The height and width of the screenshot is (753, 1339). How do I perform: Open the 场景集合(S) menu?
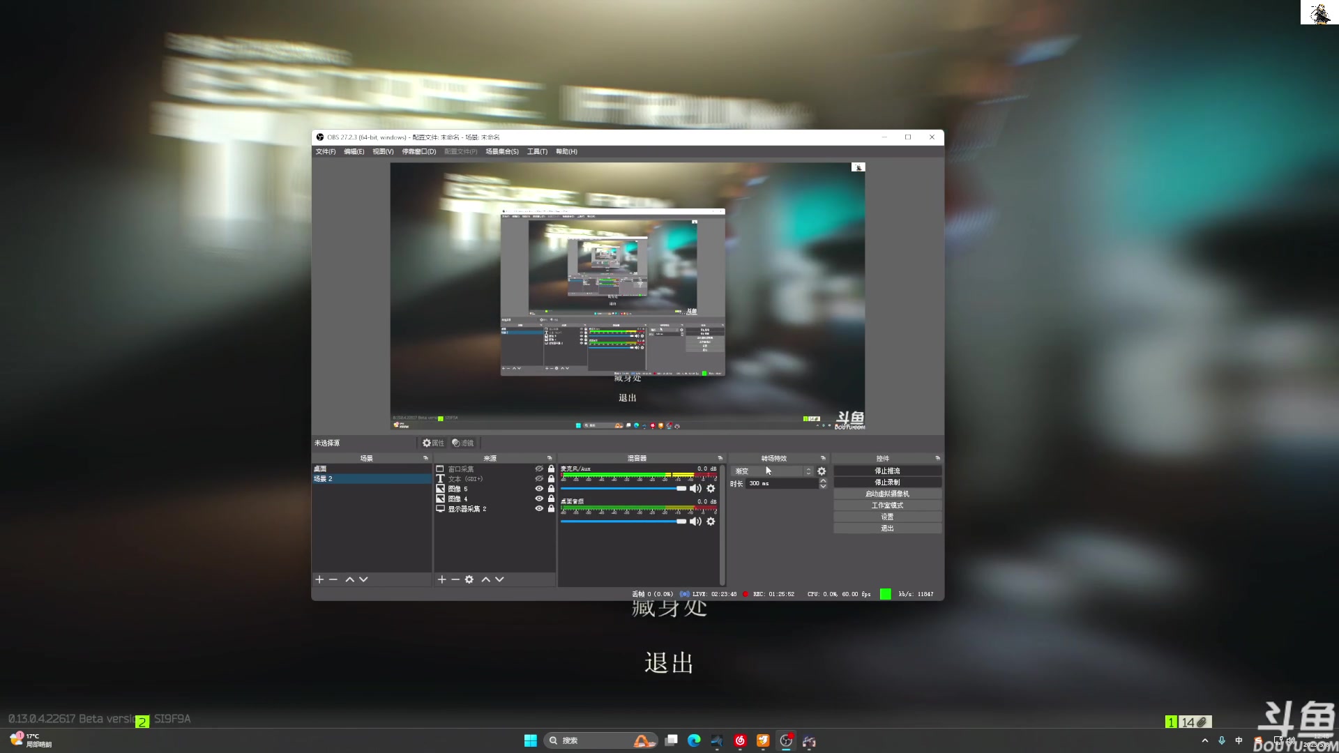[x=501, y=151]
